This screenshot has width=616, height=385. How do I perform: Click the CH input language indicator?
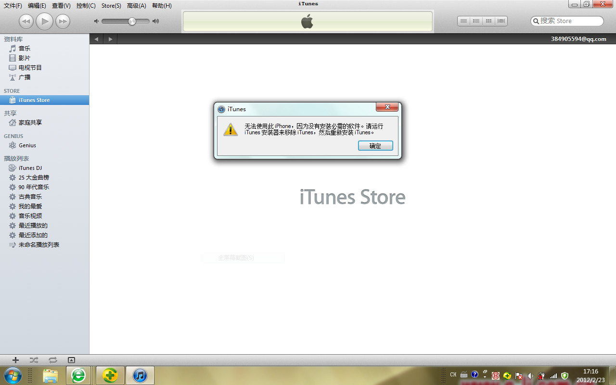coord(453,375)
